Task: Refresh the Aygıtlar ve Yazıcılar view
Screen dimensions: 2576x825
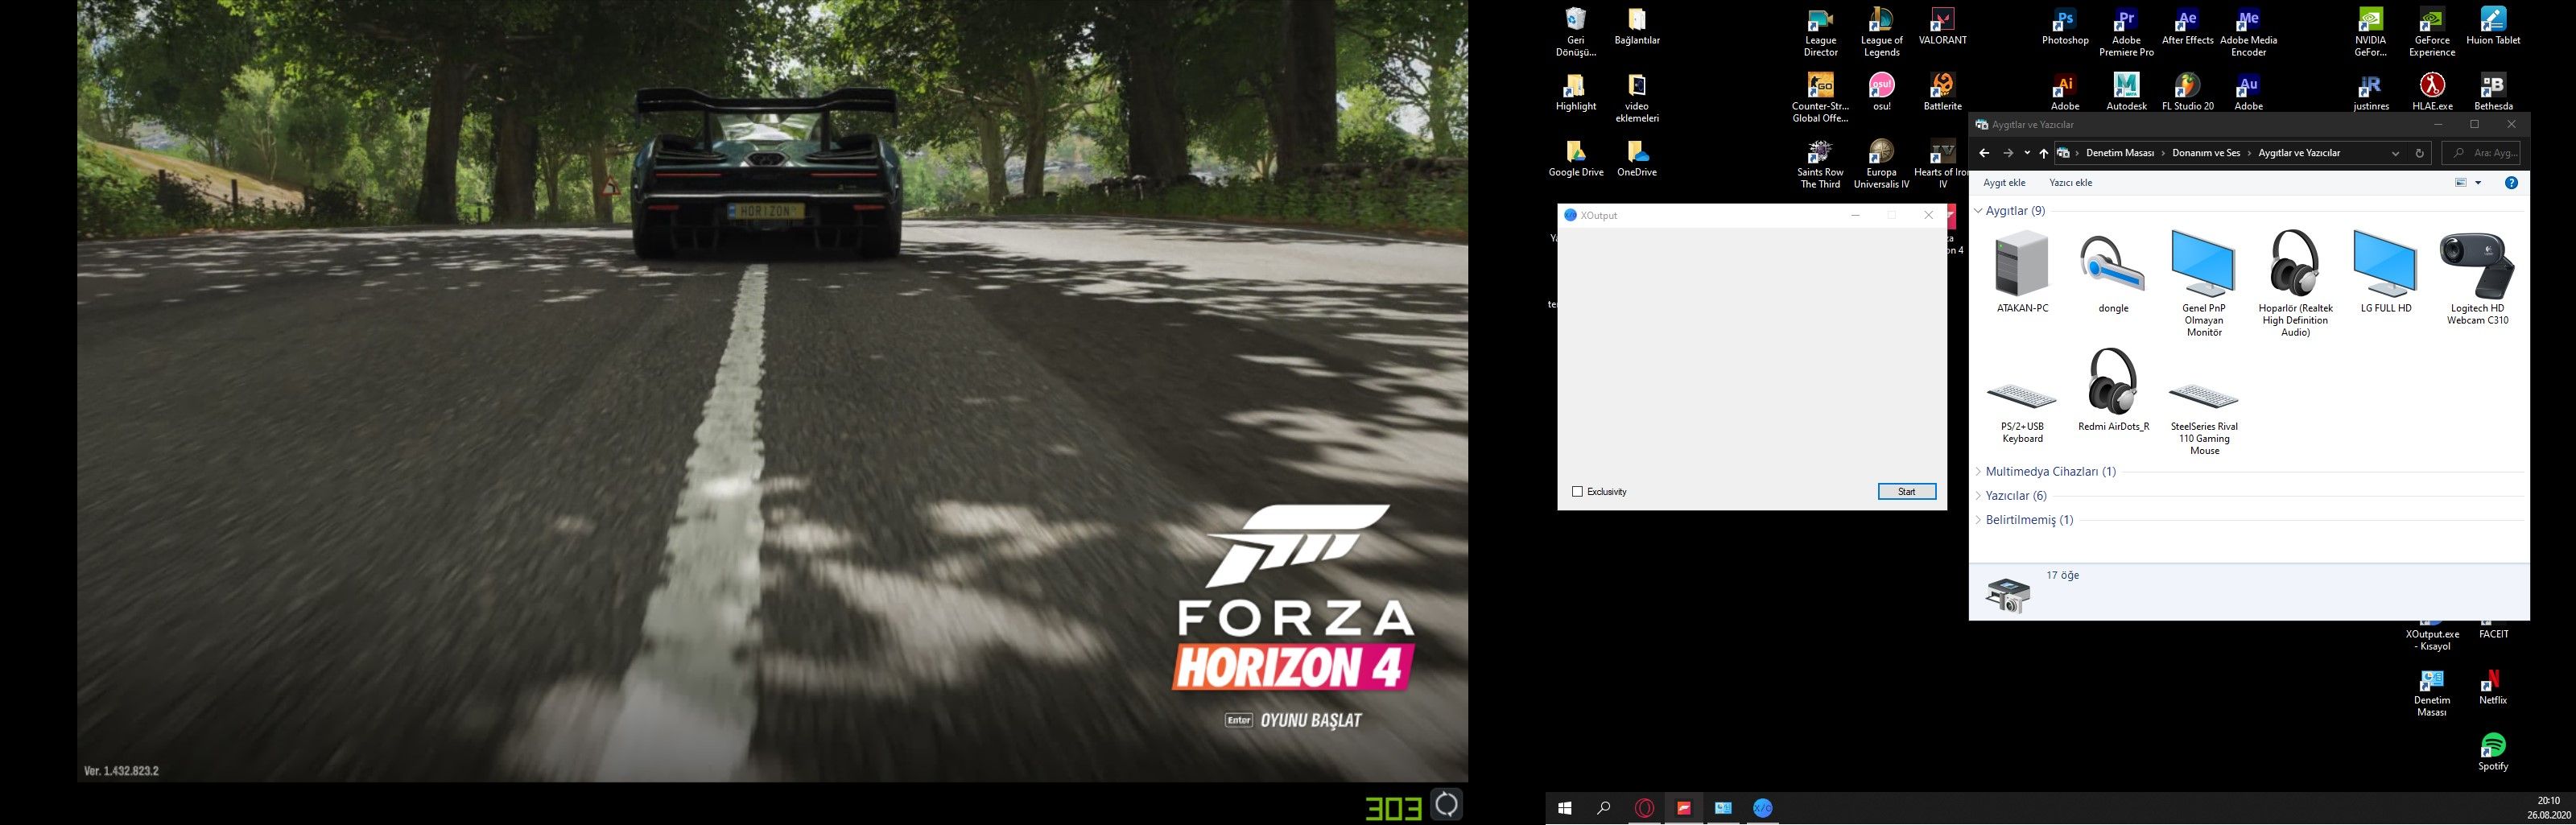Action: pos(2419,153)
